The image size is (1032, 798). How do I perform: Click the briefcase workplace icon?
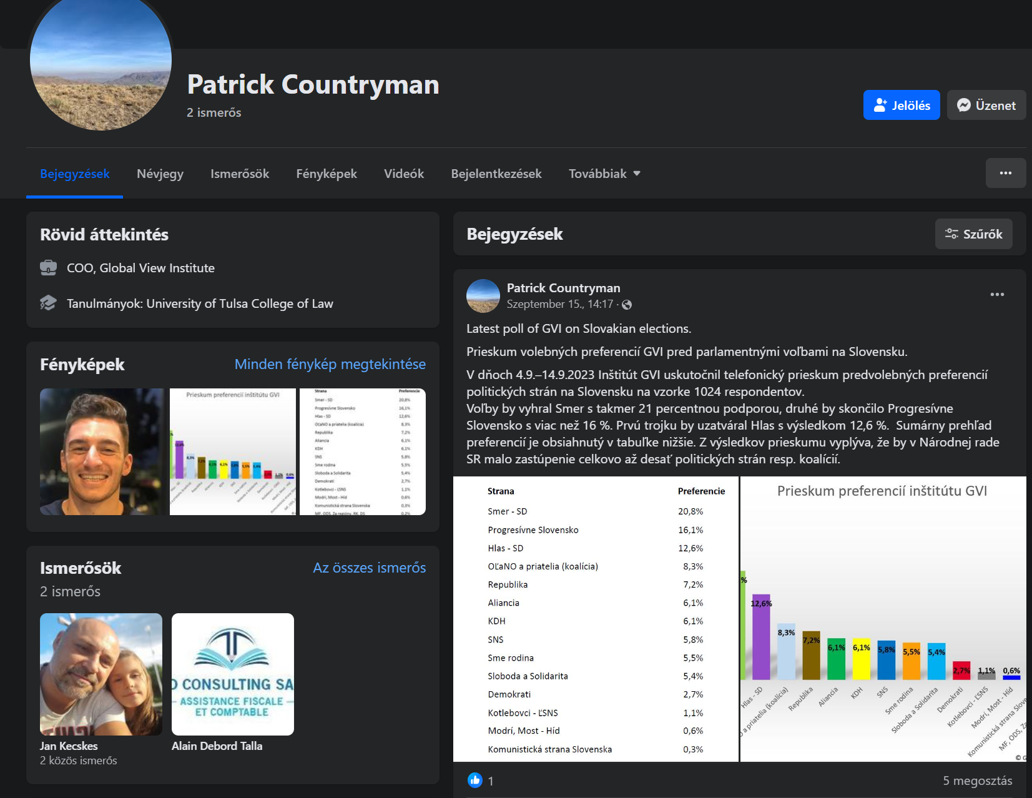click(49, 268)
